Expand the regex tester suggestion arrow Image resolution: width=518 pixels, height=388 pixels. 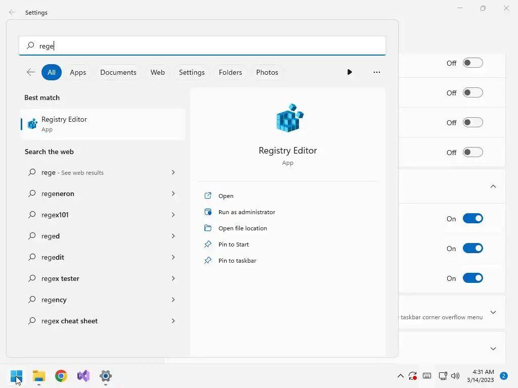pos(173,278)
